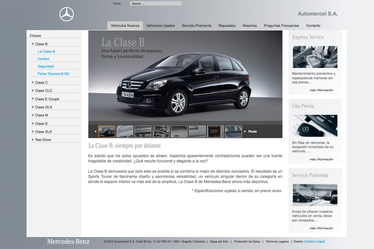Open Ficha Técnica B180 link
374x249 pixels.
point(53,74)
